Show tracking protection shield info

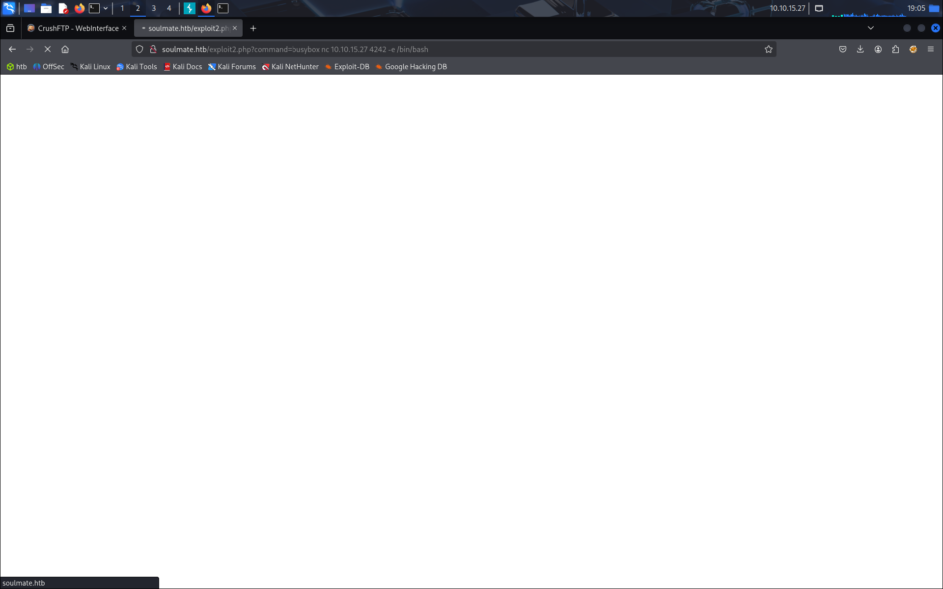pyautogui.click(x=139, y=49)
